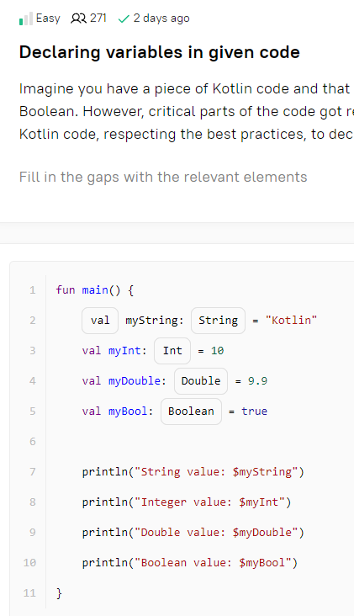Click the println Integer value line
The width and height of the screenshot is (354, 616).
(x=187, y=502)
